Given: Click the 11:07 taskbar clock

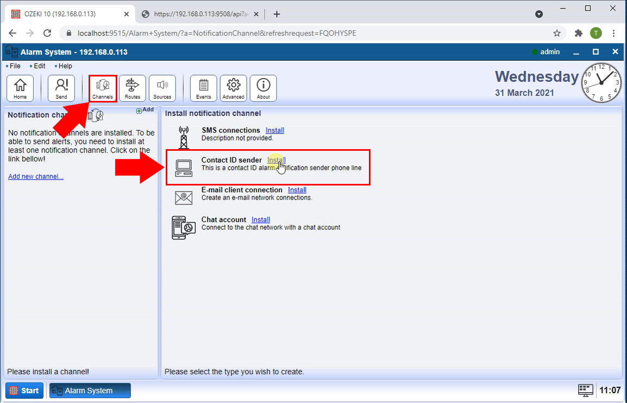Looking at the screenshot, I should point(610,390).
